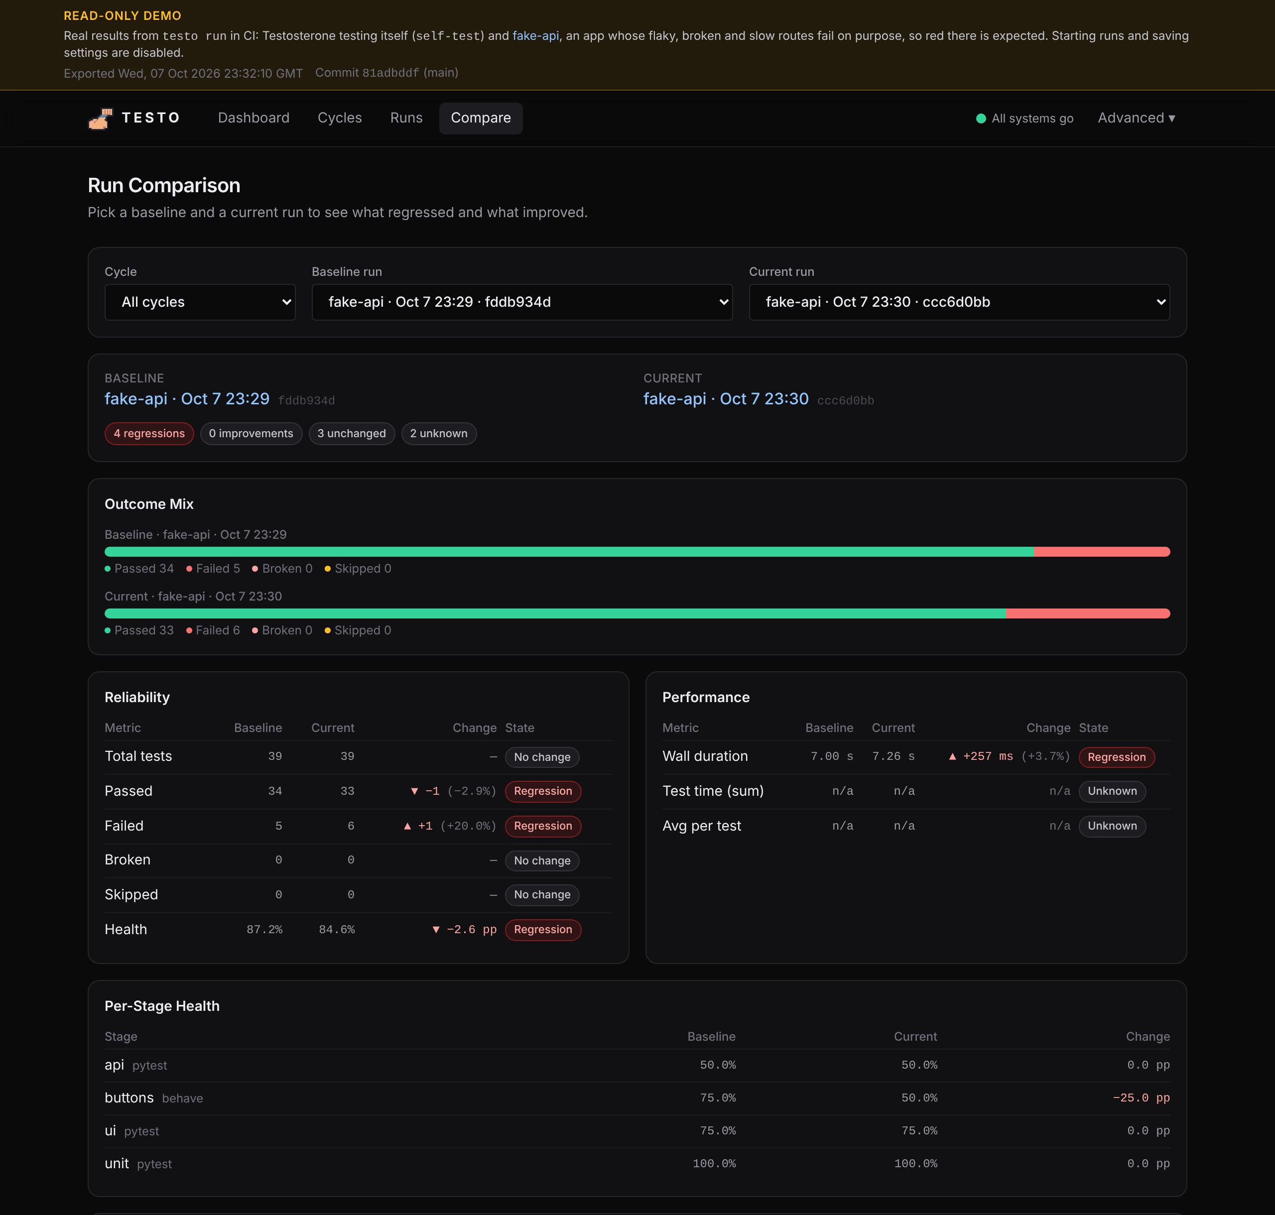Viewport: 1275px width, 1215px height.
Task: Open the Baseline run dropdown
Action: click(x=521, y=302)
